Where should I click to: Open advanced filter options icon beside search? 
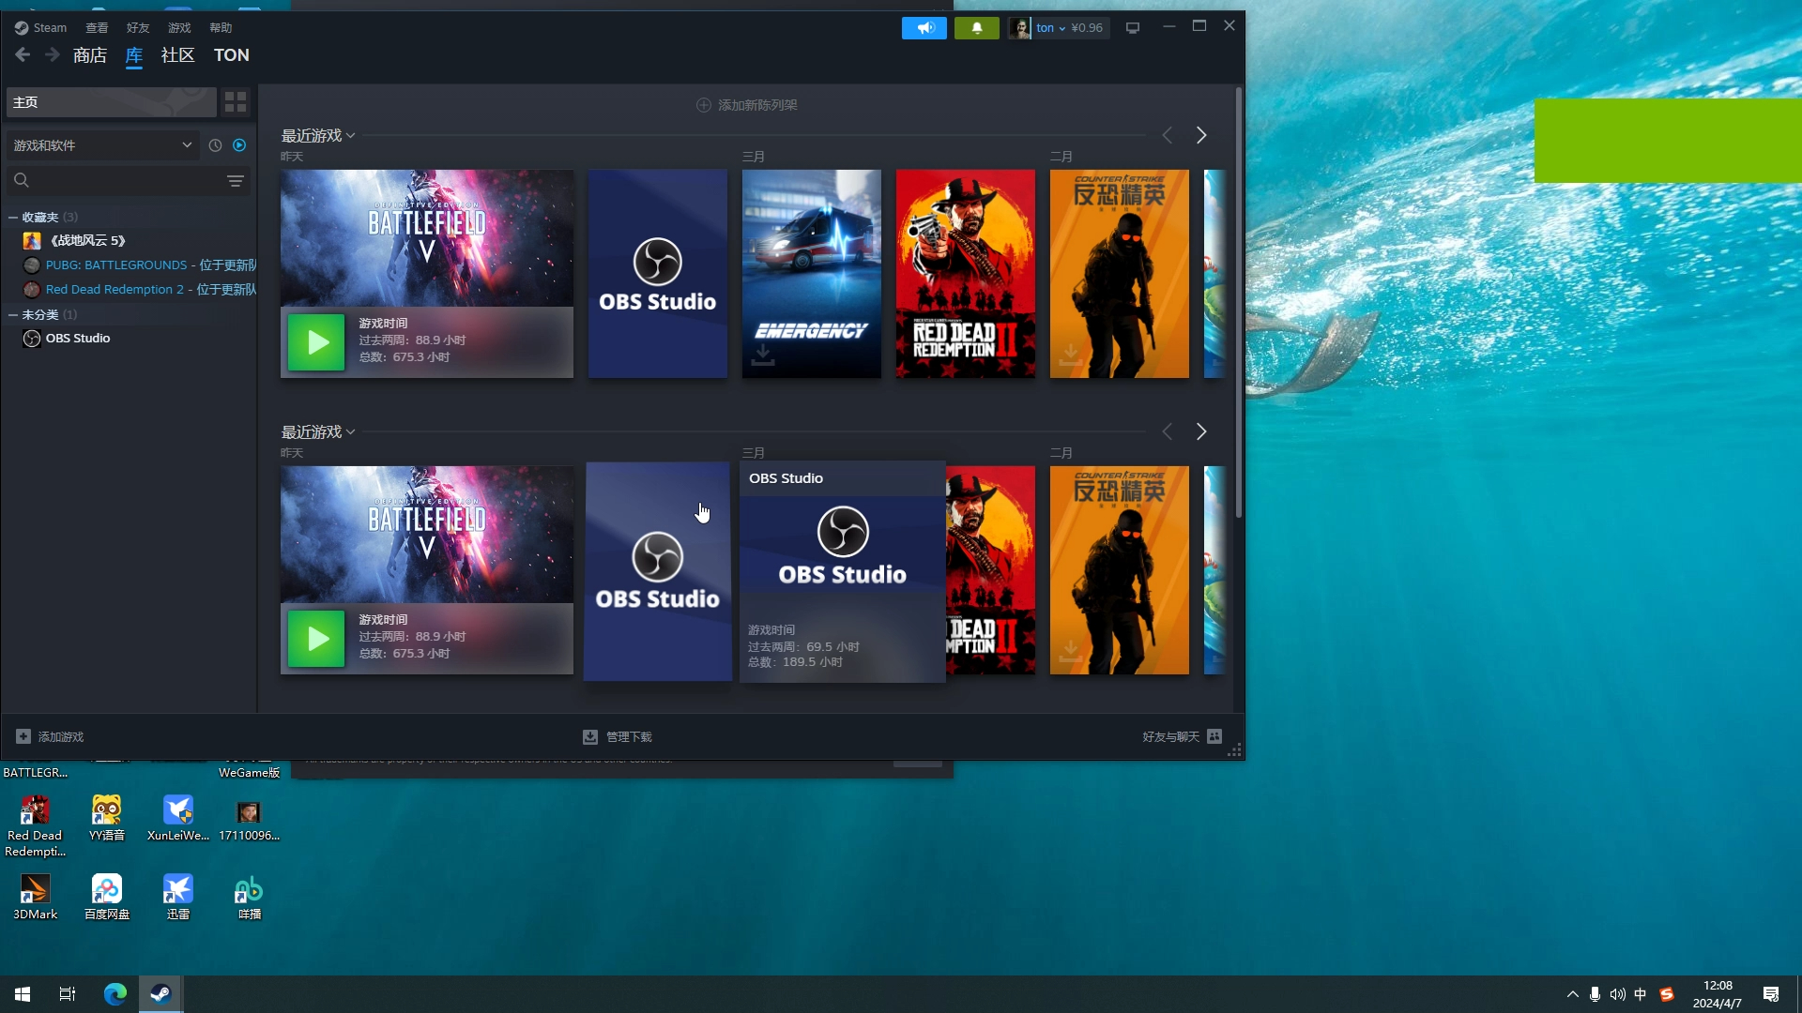tap(236, 181)
